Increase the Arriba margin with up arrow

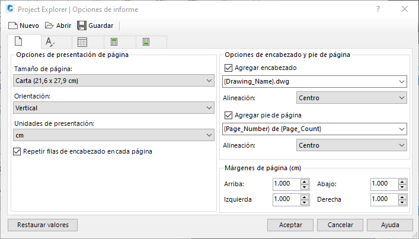coord(305,181)
